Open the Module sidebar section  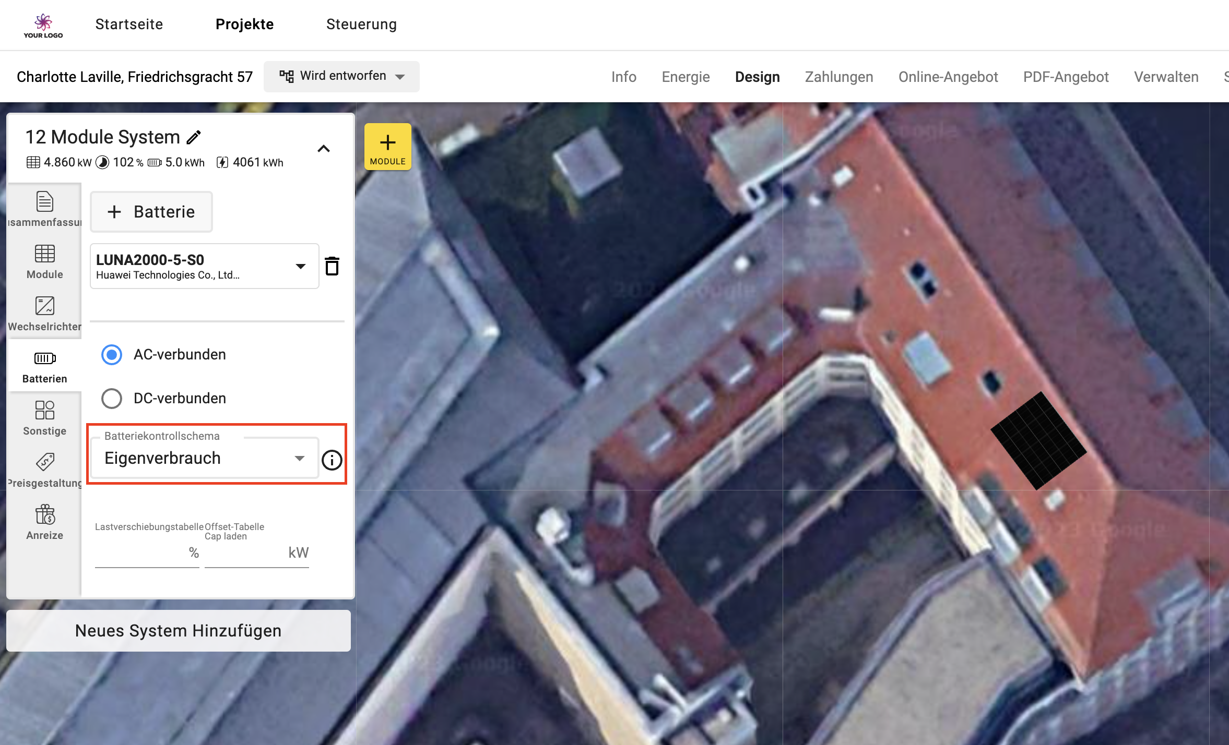45,262
